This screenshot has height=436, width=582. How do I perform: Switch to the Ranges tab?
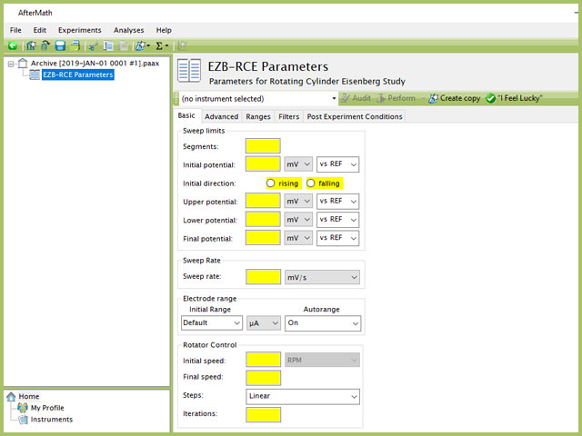258,116
